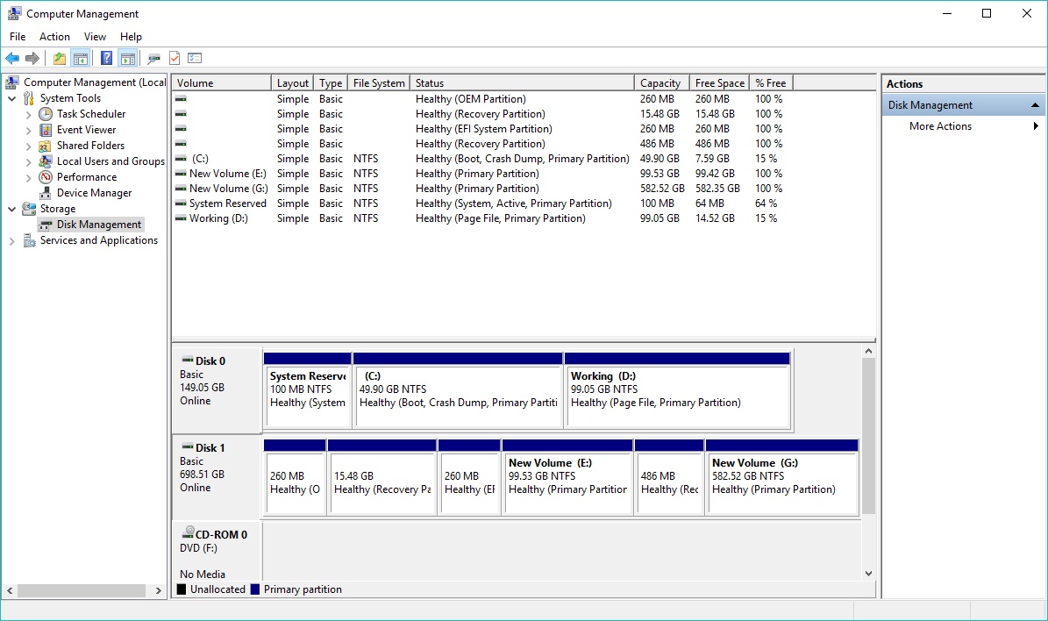Open Event Viewer via its sidebar icon
Image resolution: width=1048 pixels, height=621 pixels.
(45, 129)
